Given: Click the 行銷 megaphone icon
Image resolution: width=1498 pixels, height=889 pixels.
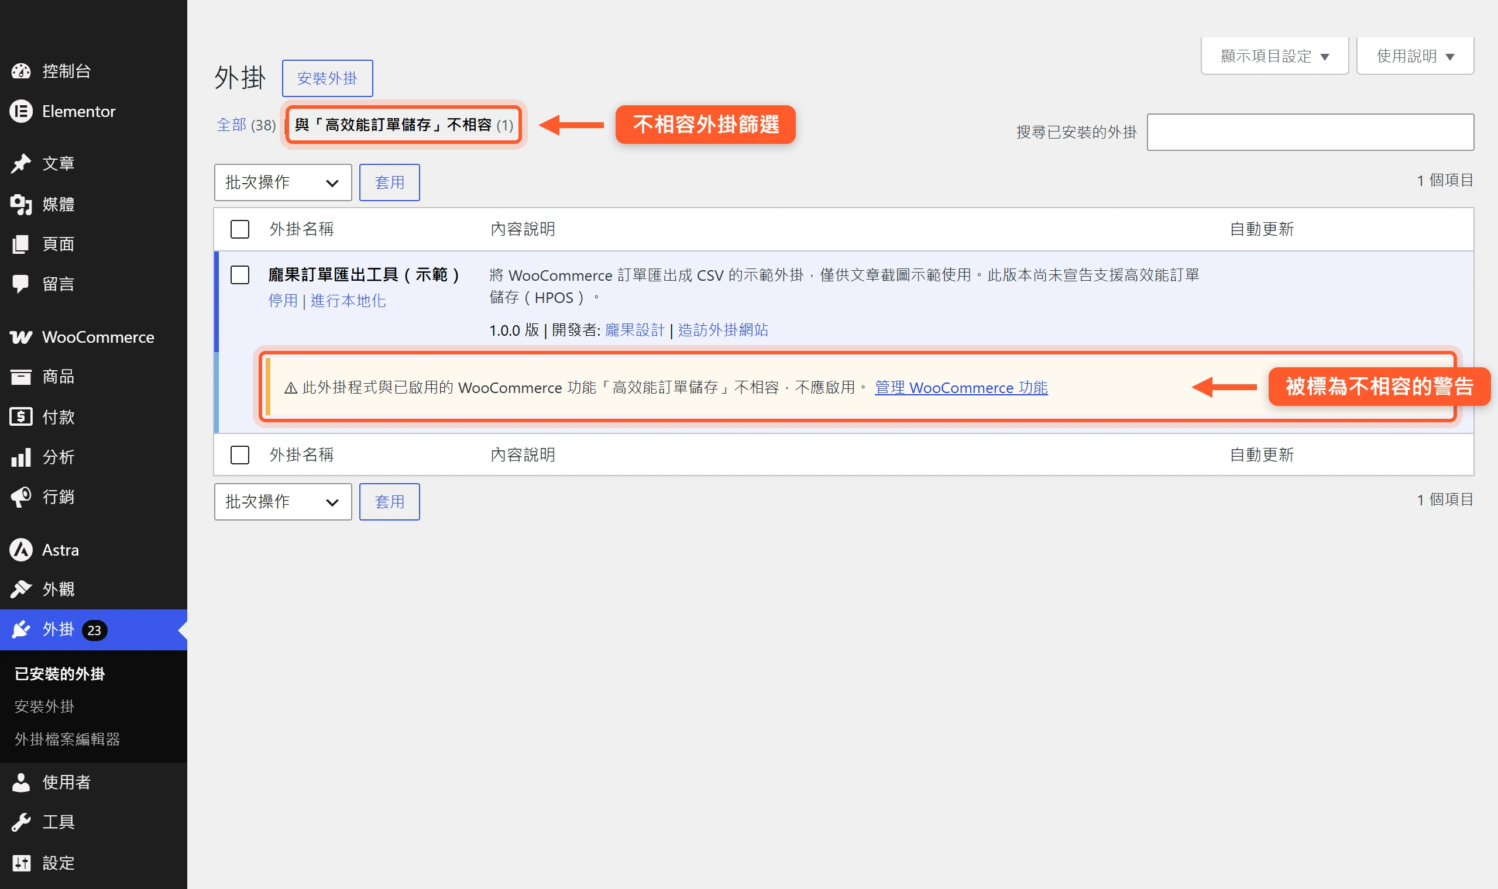Looking at the screenshot, I should [21, 497].
